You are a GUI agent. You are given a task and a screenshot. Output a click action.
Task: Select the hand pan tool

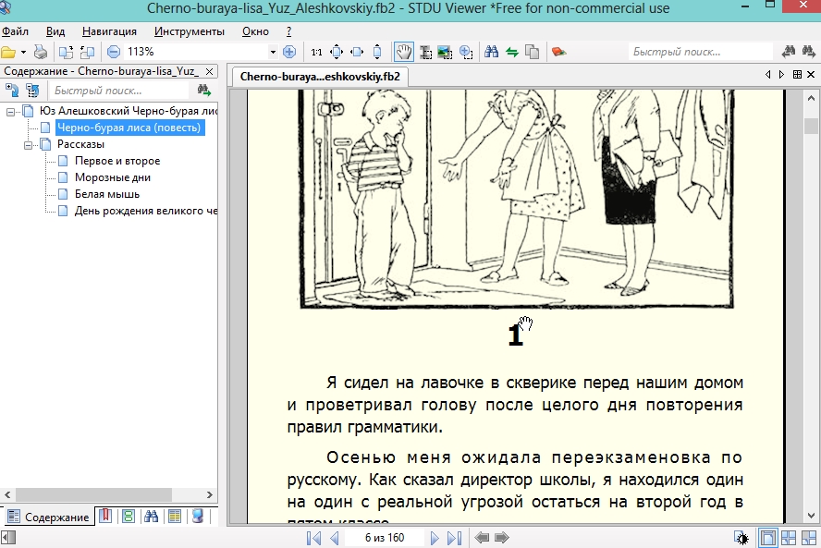(x=404, y=53)
